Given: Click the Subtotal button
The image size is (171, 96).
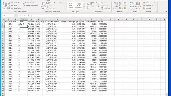Looking at the screenshot, I should [147, 8].
